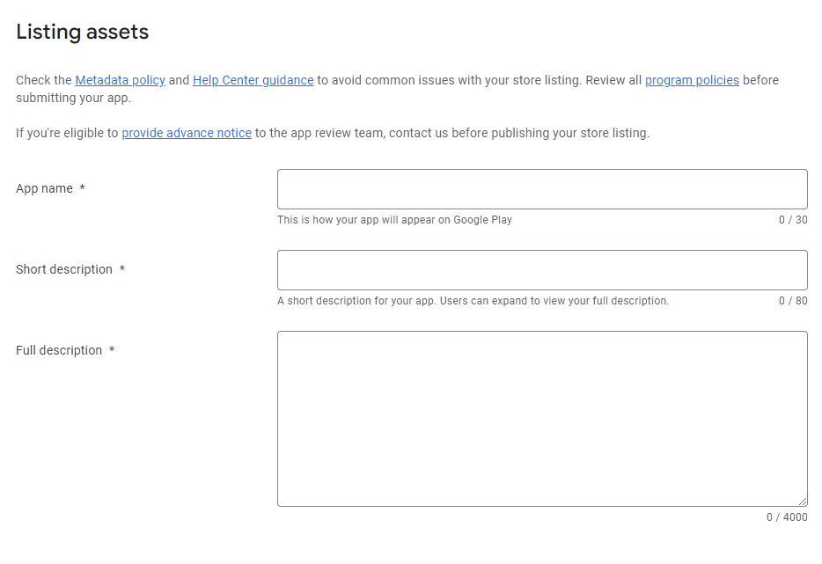Click the 0 / 80 character counter

click(x=793, y=301)
